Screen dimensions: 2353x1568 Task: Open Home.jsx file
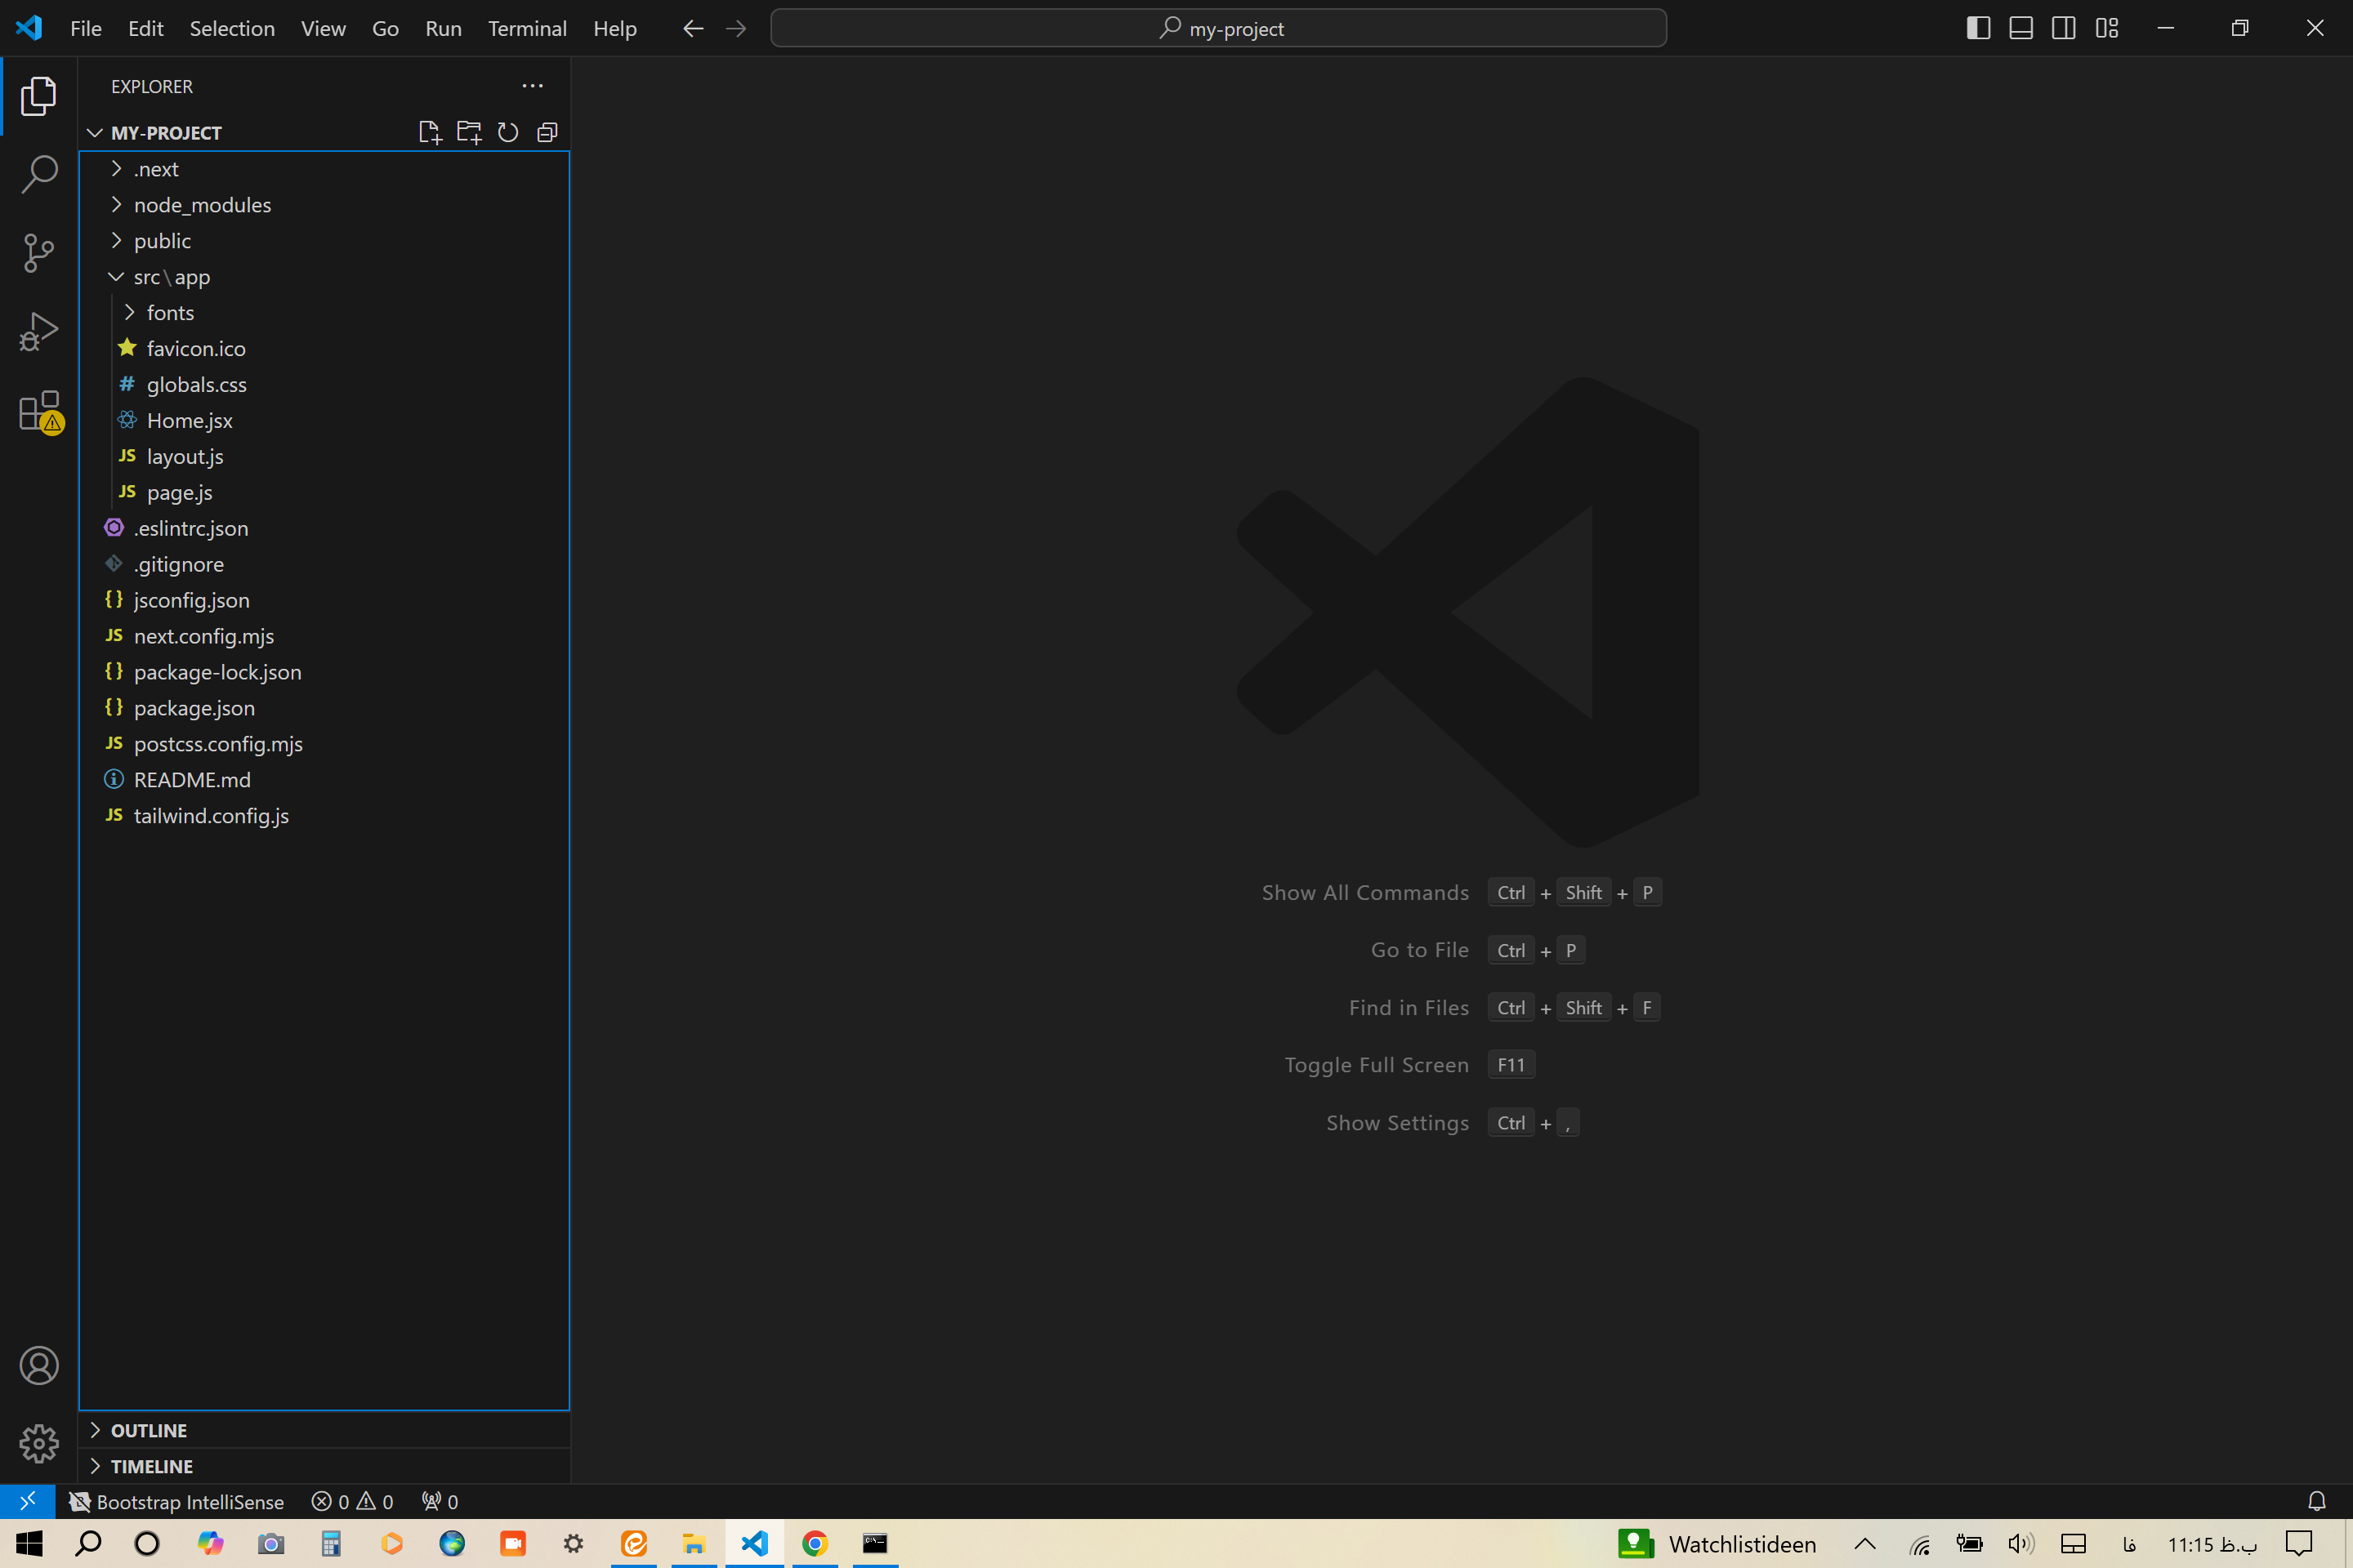(x=324, y=421)
